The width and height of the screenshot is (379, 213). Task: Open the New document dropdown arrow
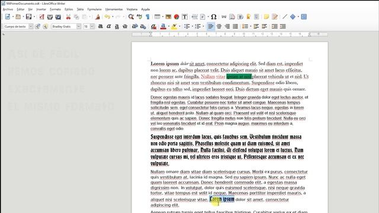tap(13, 17)
